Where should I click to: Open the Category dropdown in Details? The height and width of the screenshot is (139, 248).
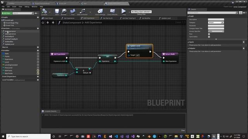click(x=216, y=22)
